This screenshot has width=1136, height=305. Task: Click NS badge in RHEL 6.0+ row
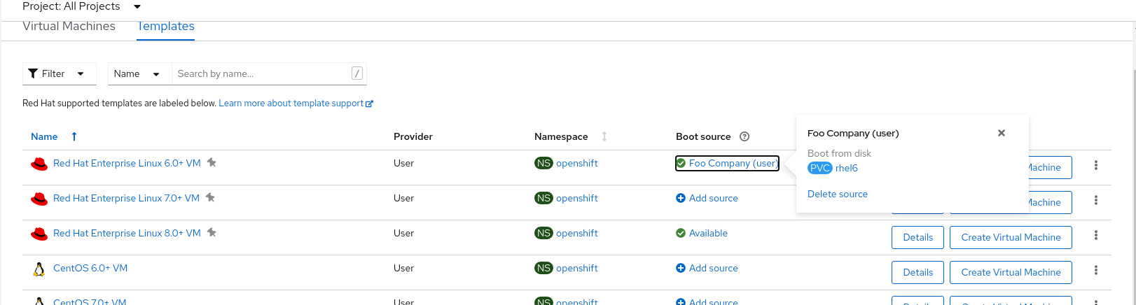543,163
